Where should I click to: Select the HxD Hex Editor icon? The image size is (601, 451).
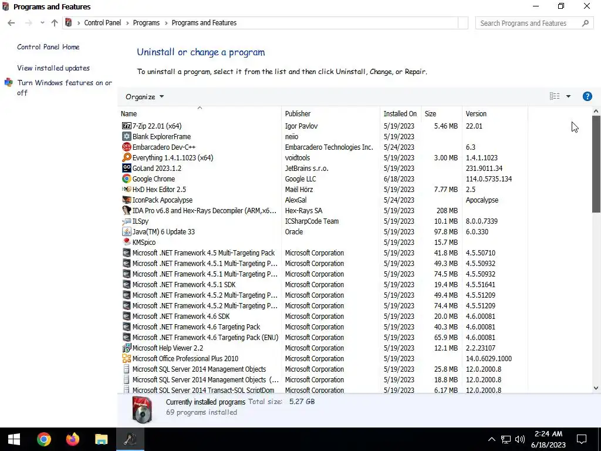(x=127, y=189)
